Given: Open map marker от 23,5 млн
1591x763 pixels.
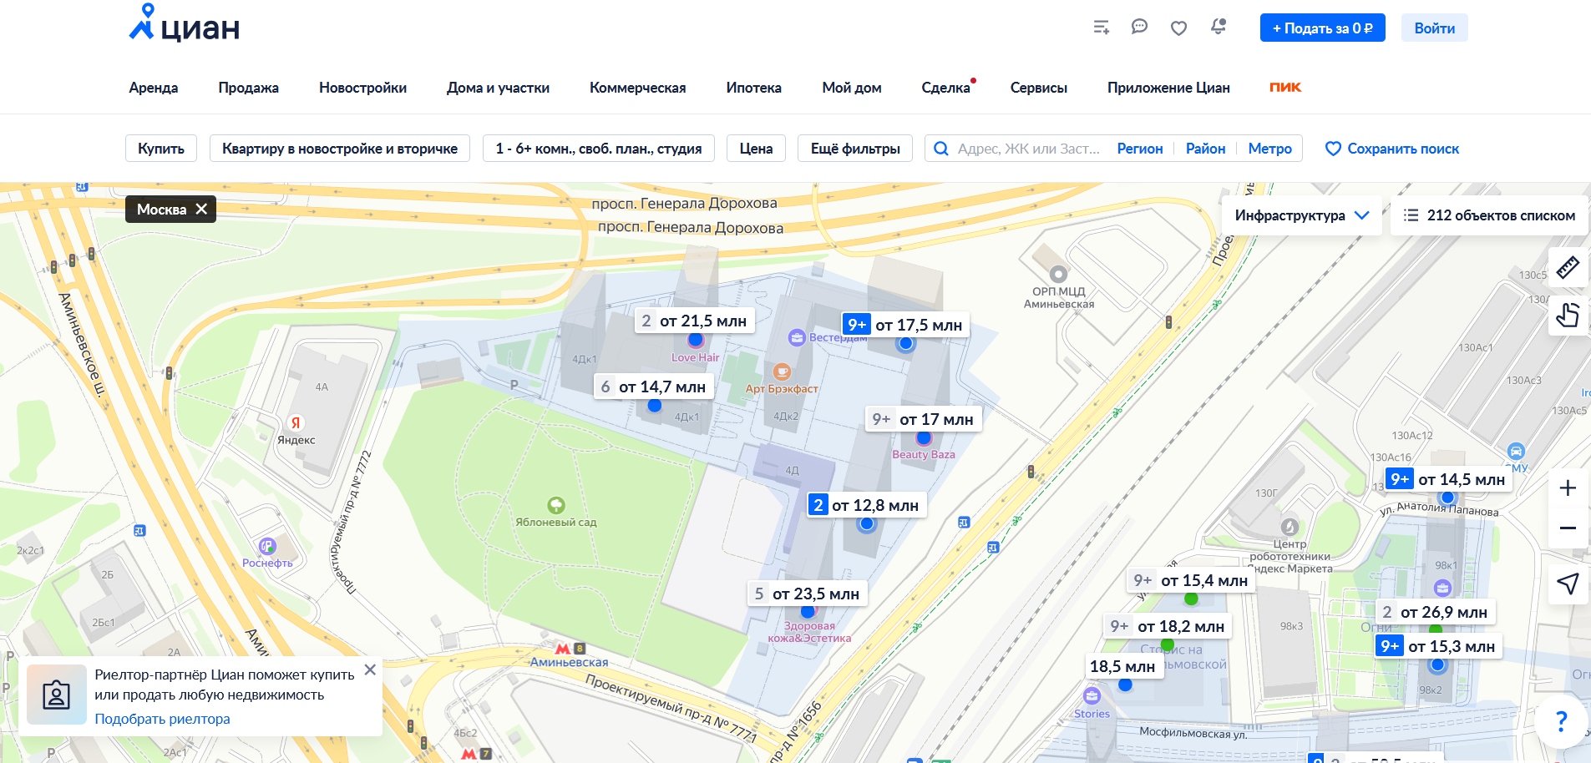Looking at the screenshot, I should point(808,594).
